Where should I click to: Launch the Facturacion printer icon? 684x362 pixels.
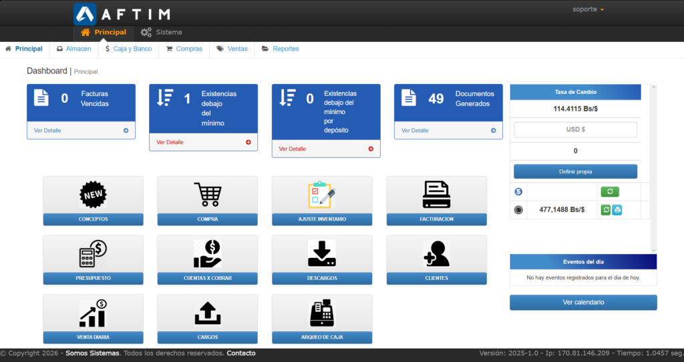click(x=436, y=195)
